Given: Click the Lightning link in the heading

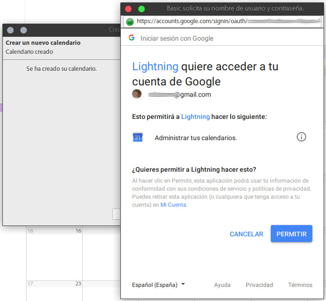Looking at the screenshot, I should click(155, 67).
